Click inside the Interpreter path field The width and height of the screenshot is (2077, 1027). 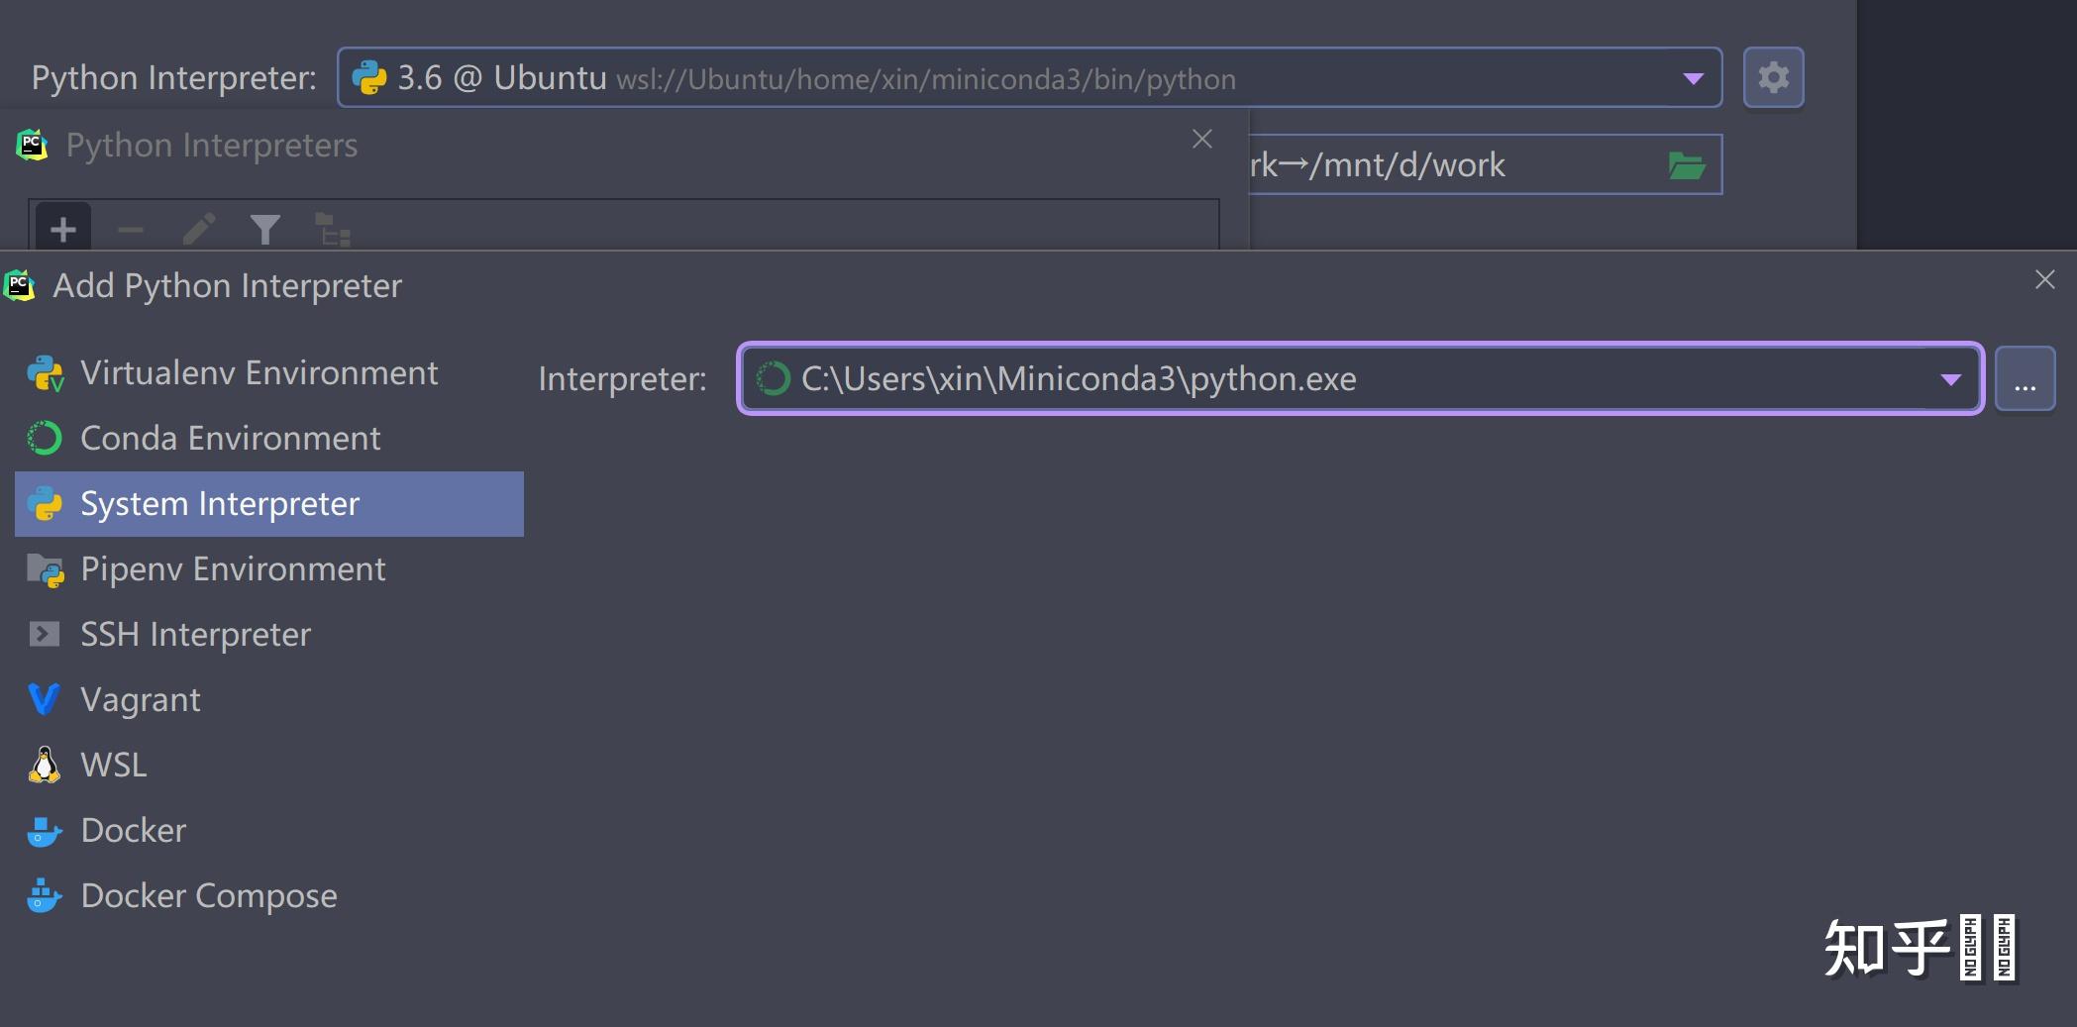pos(1189,378)
